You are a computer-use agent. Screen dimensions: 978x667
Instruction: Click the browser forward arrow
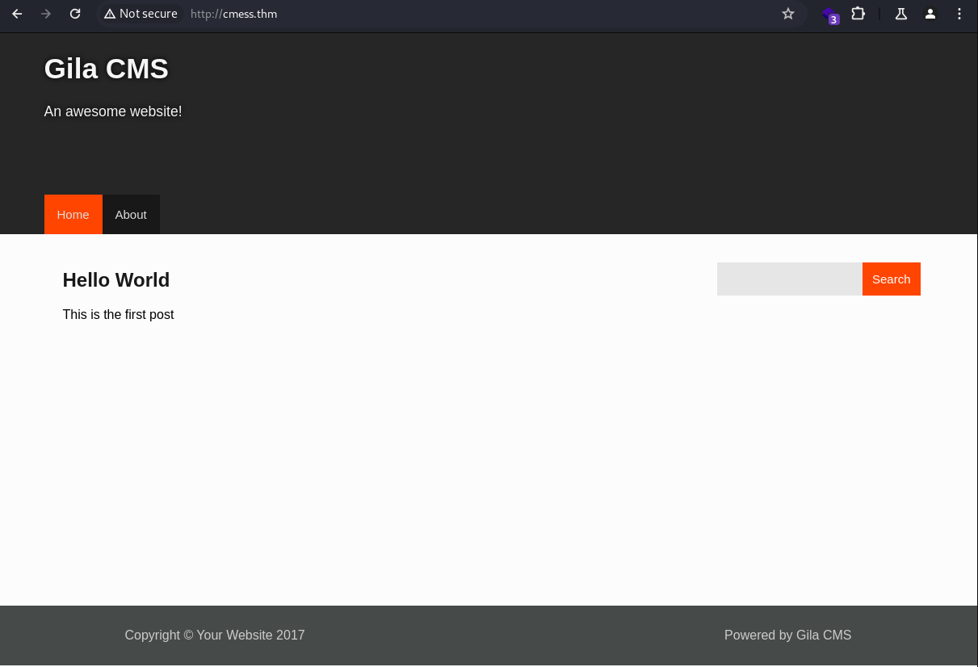click(x=46, y=14)
